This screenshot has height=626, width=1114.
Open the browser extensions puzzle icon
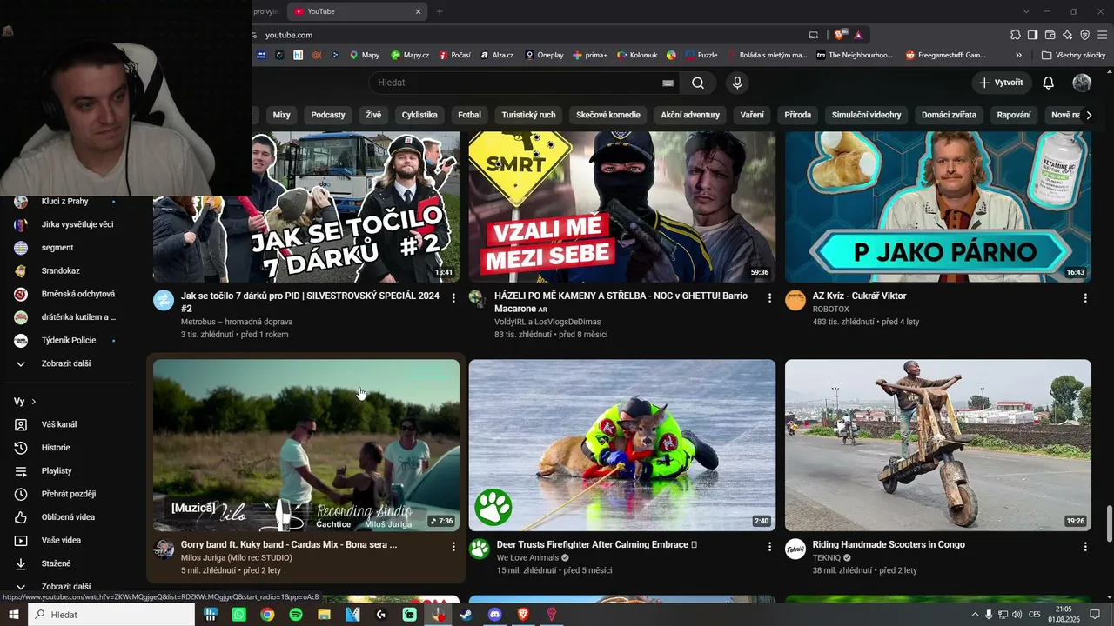pyautogui.click(x=1016, y=35)
